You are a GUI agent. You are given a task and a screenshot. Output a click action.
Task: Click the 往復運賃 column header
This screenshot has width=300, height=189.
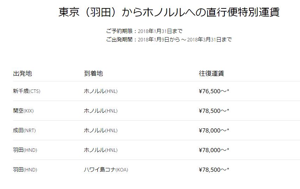coord(211,74)
